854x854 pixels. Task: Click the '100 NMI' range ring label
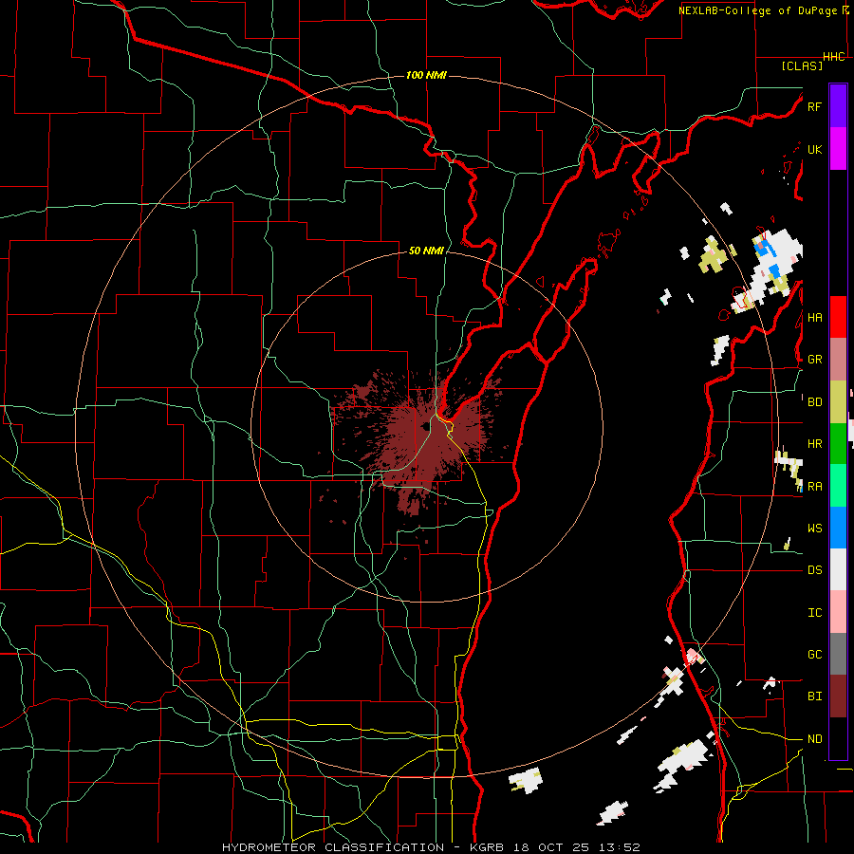coord(426,75)
